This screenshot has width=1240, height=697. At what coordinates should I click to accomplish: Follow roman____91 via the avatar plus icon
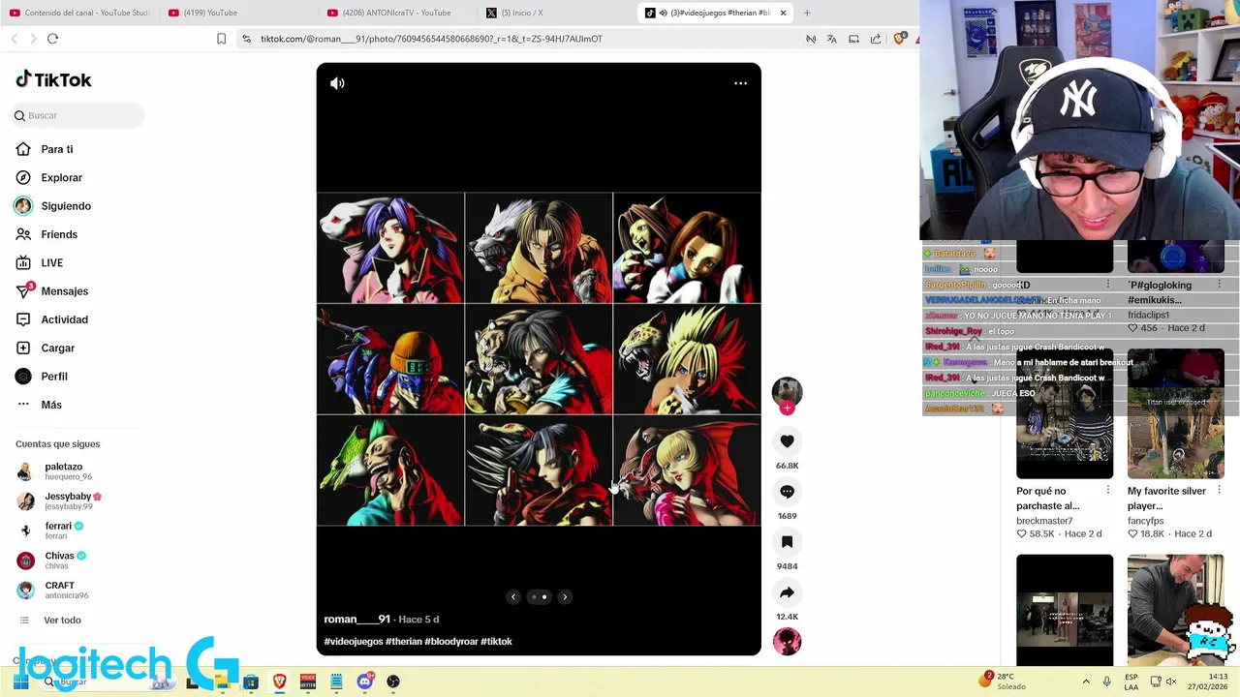pos(787,409)
